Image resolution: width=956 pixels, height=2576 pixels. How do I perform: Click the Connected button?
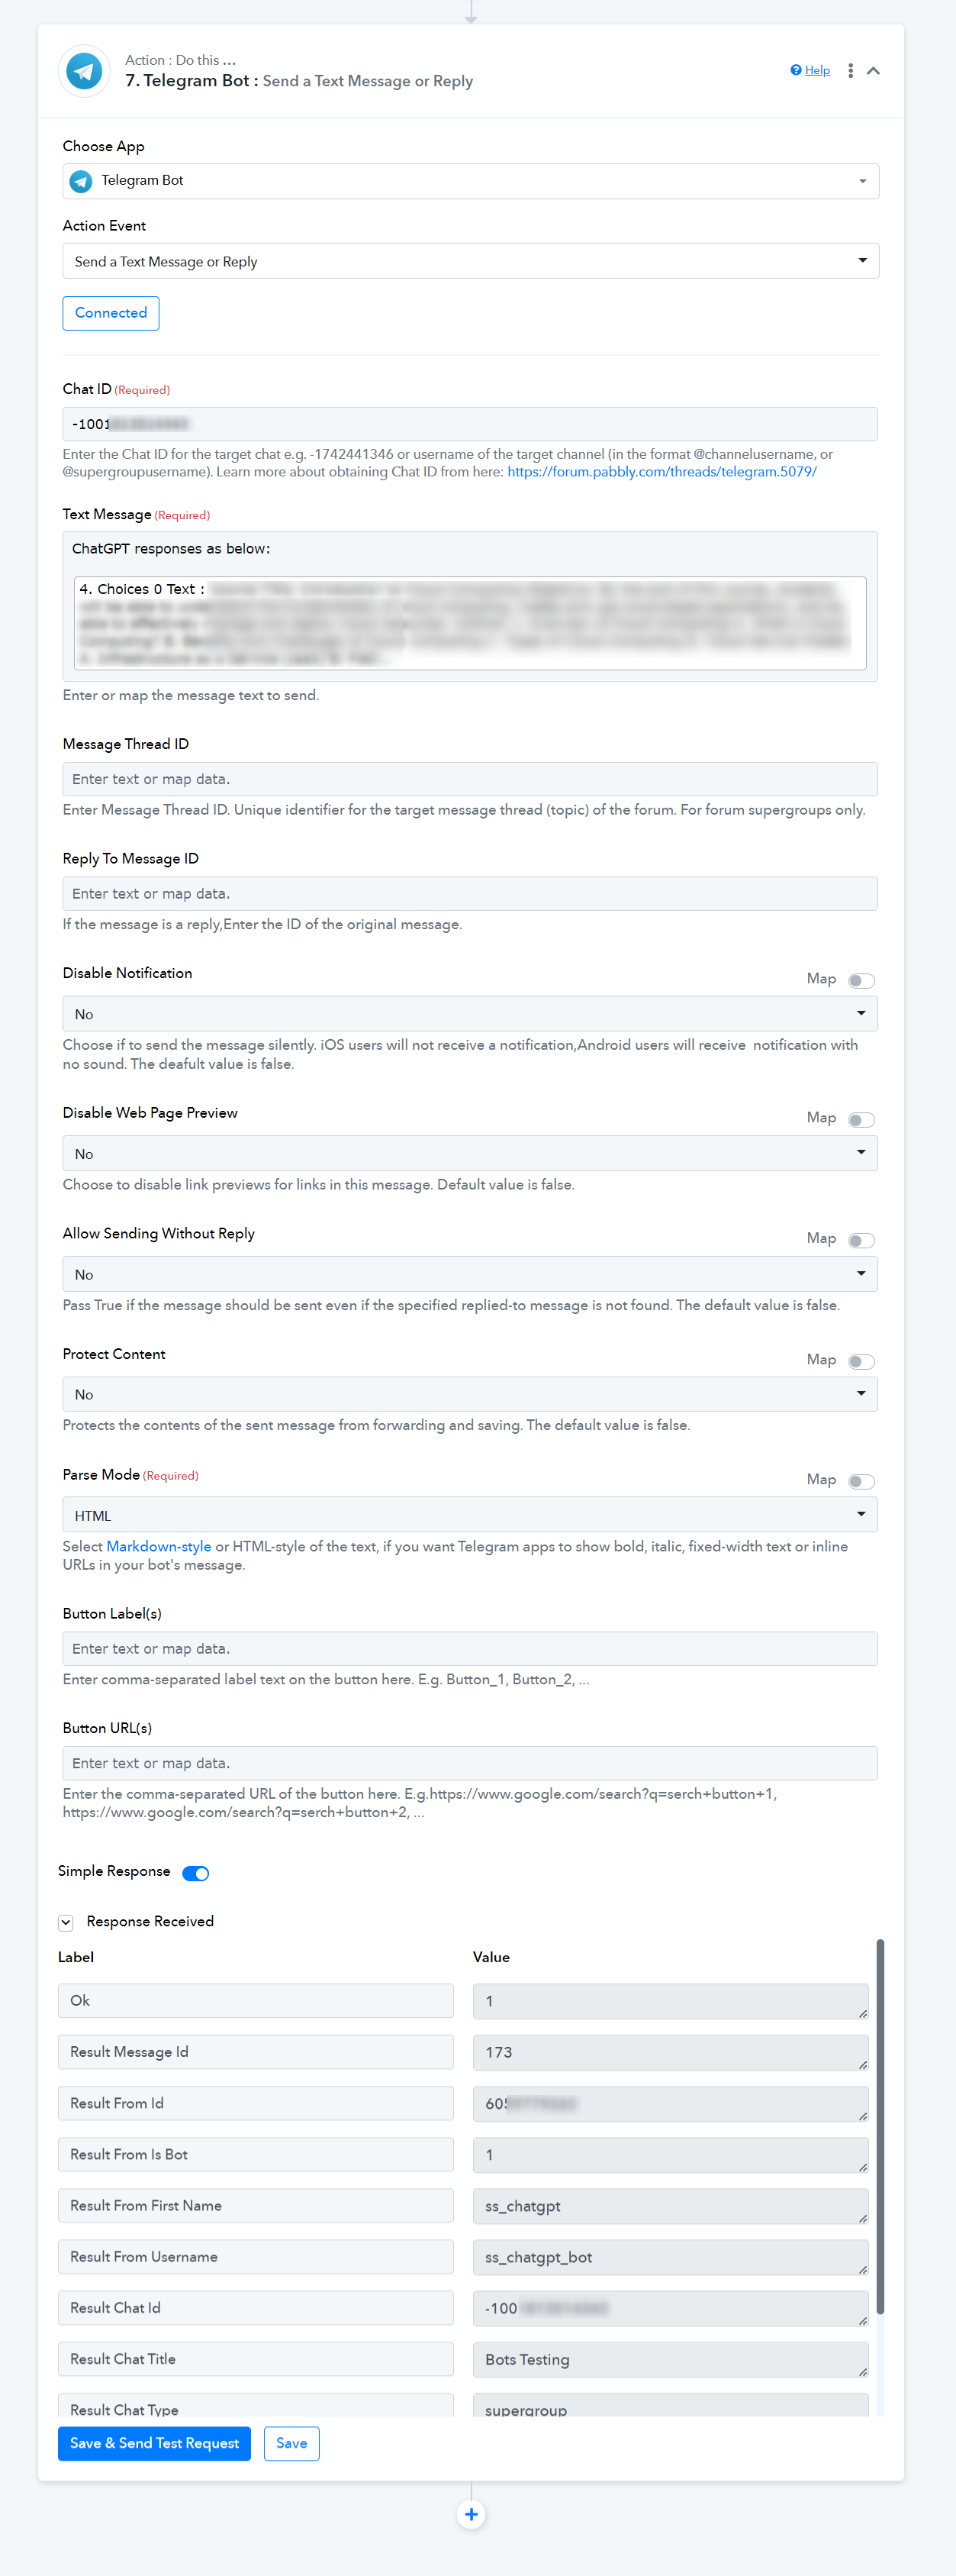point(111,313)
